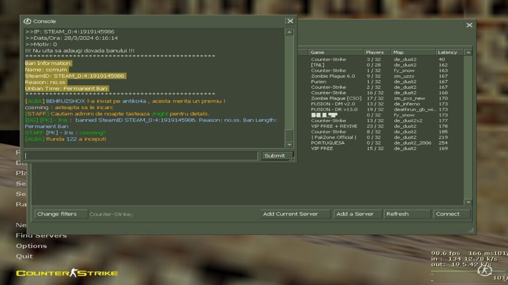Screen dimensions: 508x285
Task: Close the Console window
Action: 290,21
